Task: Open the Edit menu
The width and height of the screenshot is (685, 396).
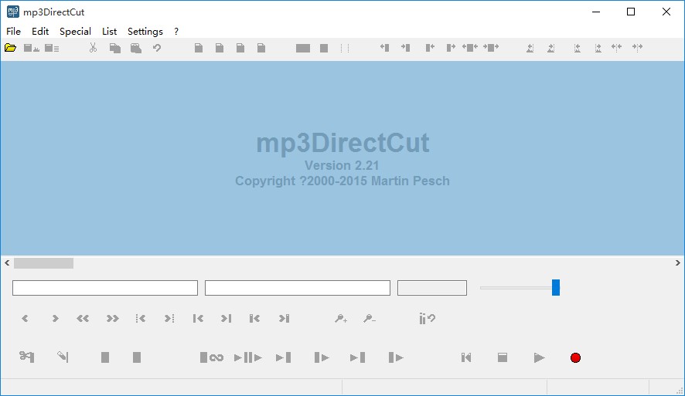Action: (40, 32)
